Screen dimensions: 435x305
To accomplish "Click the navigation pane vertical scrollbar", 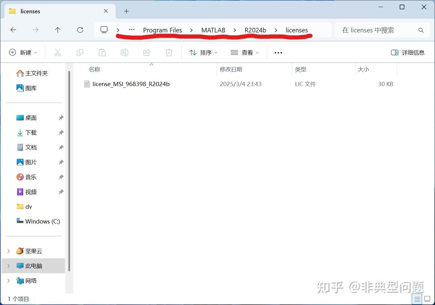I will click(x=69, y=171).
